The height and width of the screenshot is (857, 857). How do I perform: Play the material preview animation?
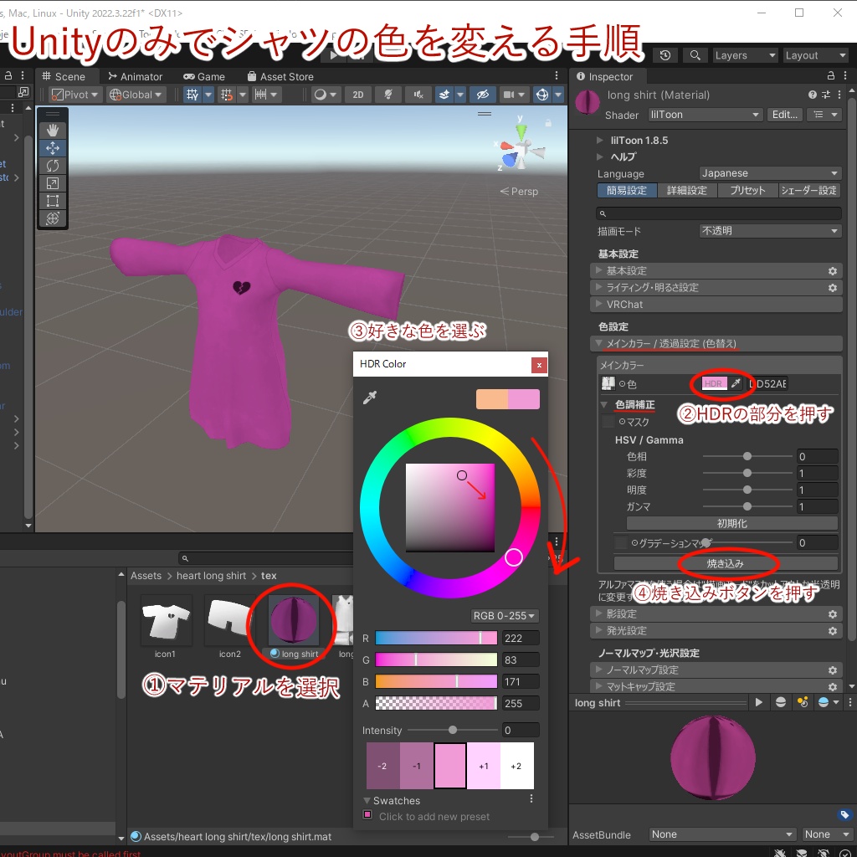[758, 702]
